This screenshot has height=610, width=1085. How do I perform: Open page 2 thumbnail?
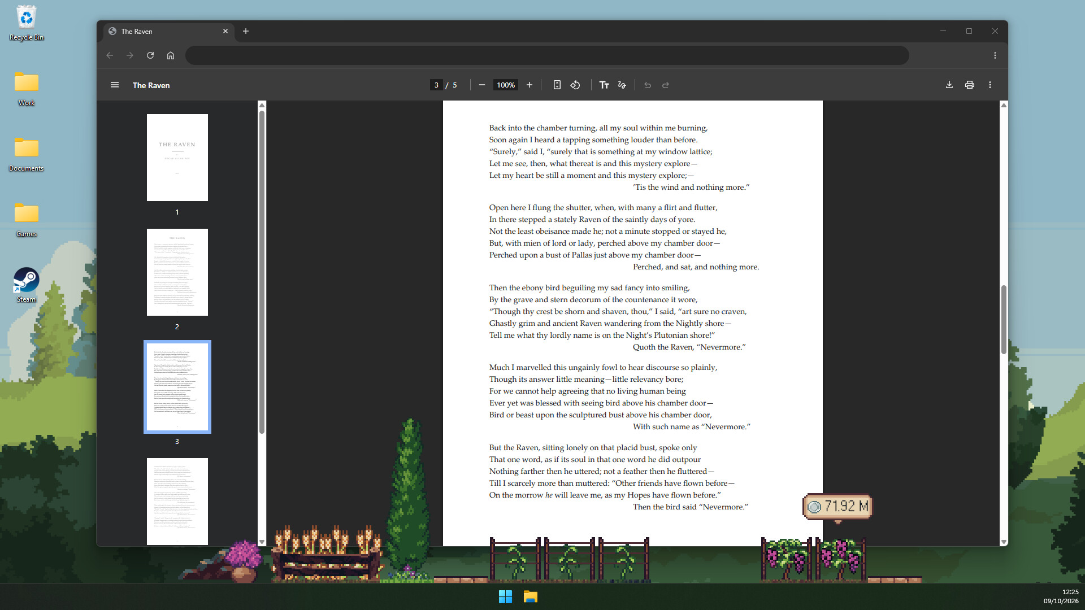[177, 272]
